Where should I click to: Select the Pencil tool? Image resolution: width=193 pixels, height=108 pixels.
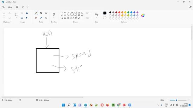[36, 13]
